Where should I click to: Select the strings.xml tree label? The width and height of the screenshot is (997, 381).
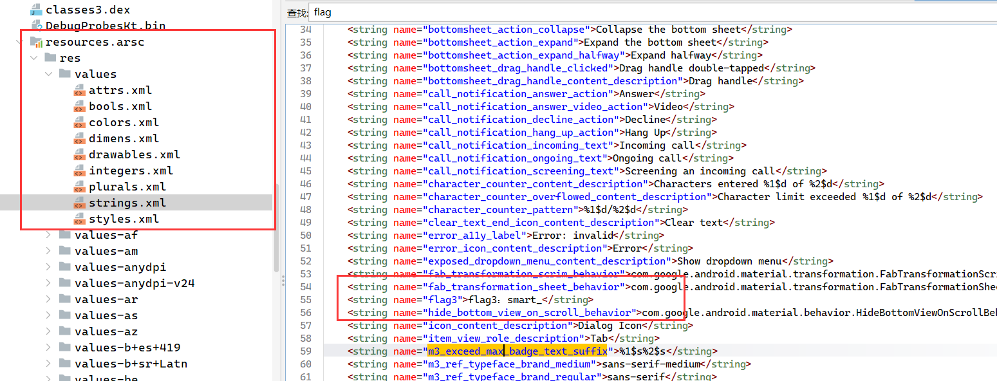(127, 203)
